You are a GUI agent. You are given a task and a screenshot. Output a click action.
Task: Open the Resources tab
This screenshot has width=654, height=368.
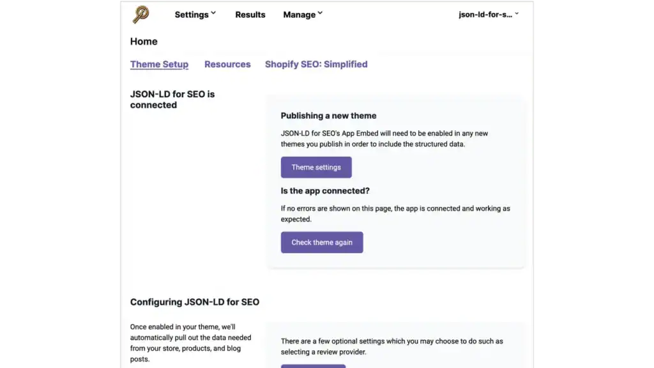[227, 64]
